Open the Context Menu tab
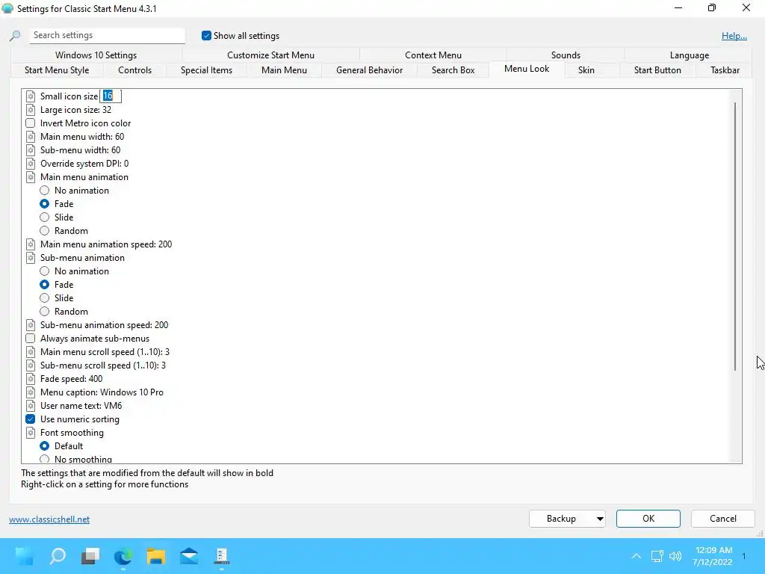The image size is (765, 574). (x=433, y=55)
